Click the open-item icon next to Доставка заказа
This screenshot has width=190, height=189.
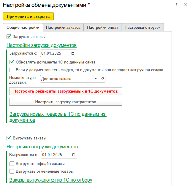[102, 79]
